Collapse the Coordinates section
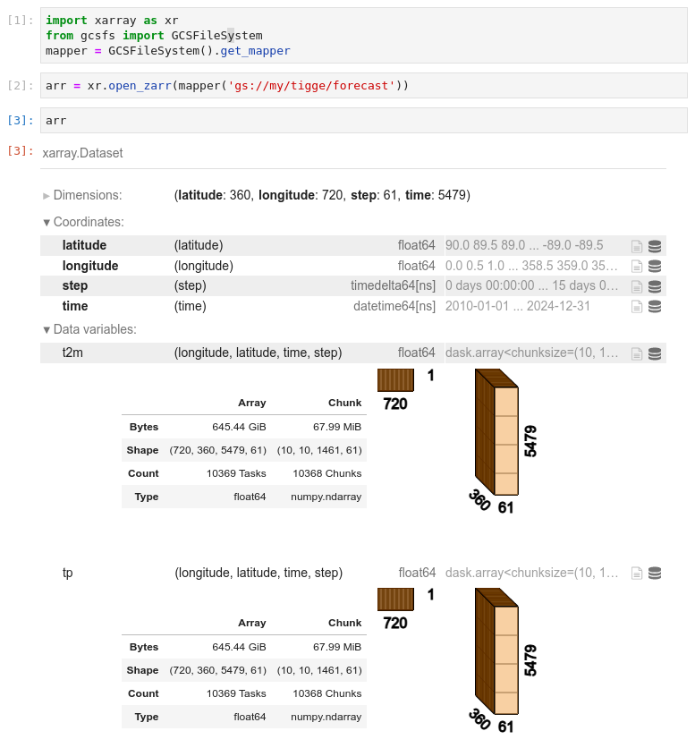The image size is (695, 748). (83, 222)
